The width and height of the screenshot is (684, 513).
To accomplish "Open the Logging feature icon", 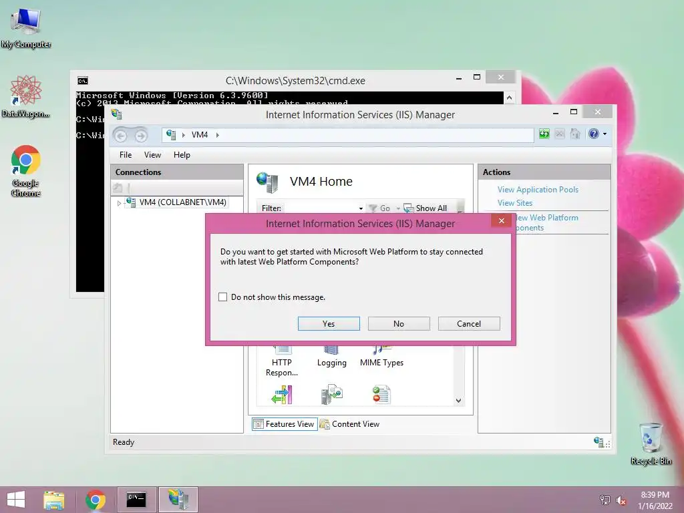I will point(331,358).
